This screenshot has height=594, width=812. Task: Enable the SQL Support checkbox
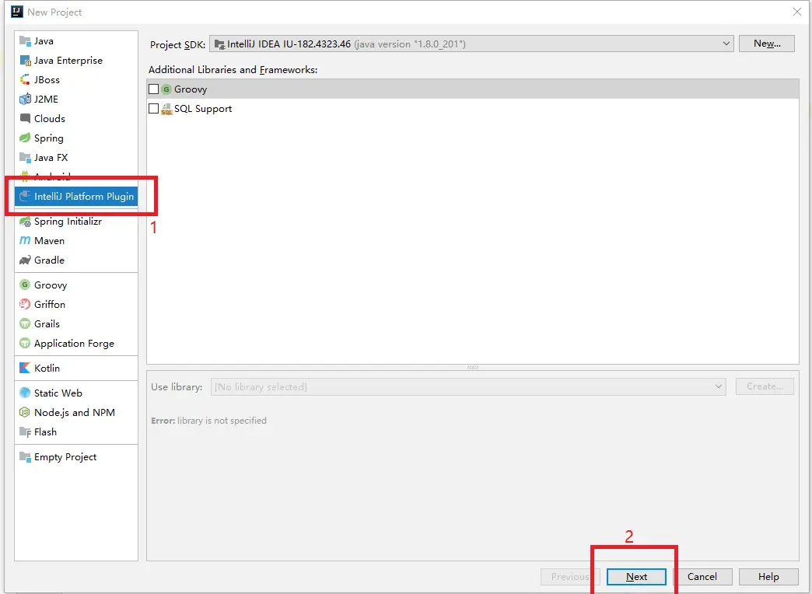153,109
